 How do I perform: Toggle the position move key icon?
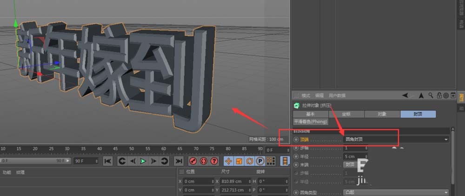pyautogui.click(x=228, y=161)
